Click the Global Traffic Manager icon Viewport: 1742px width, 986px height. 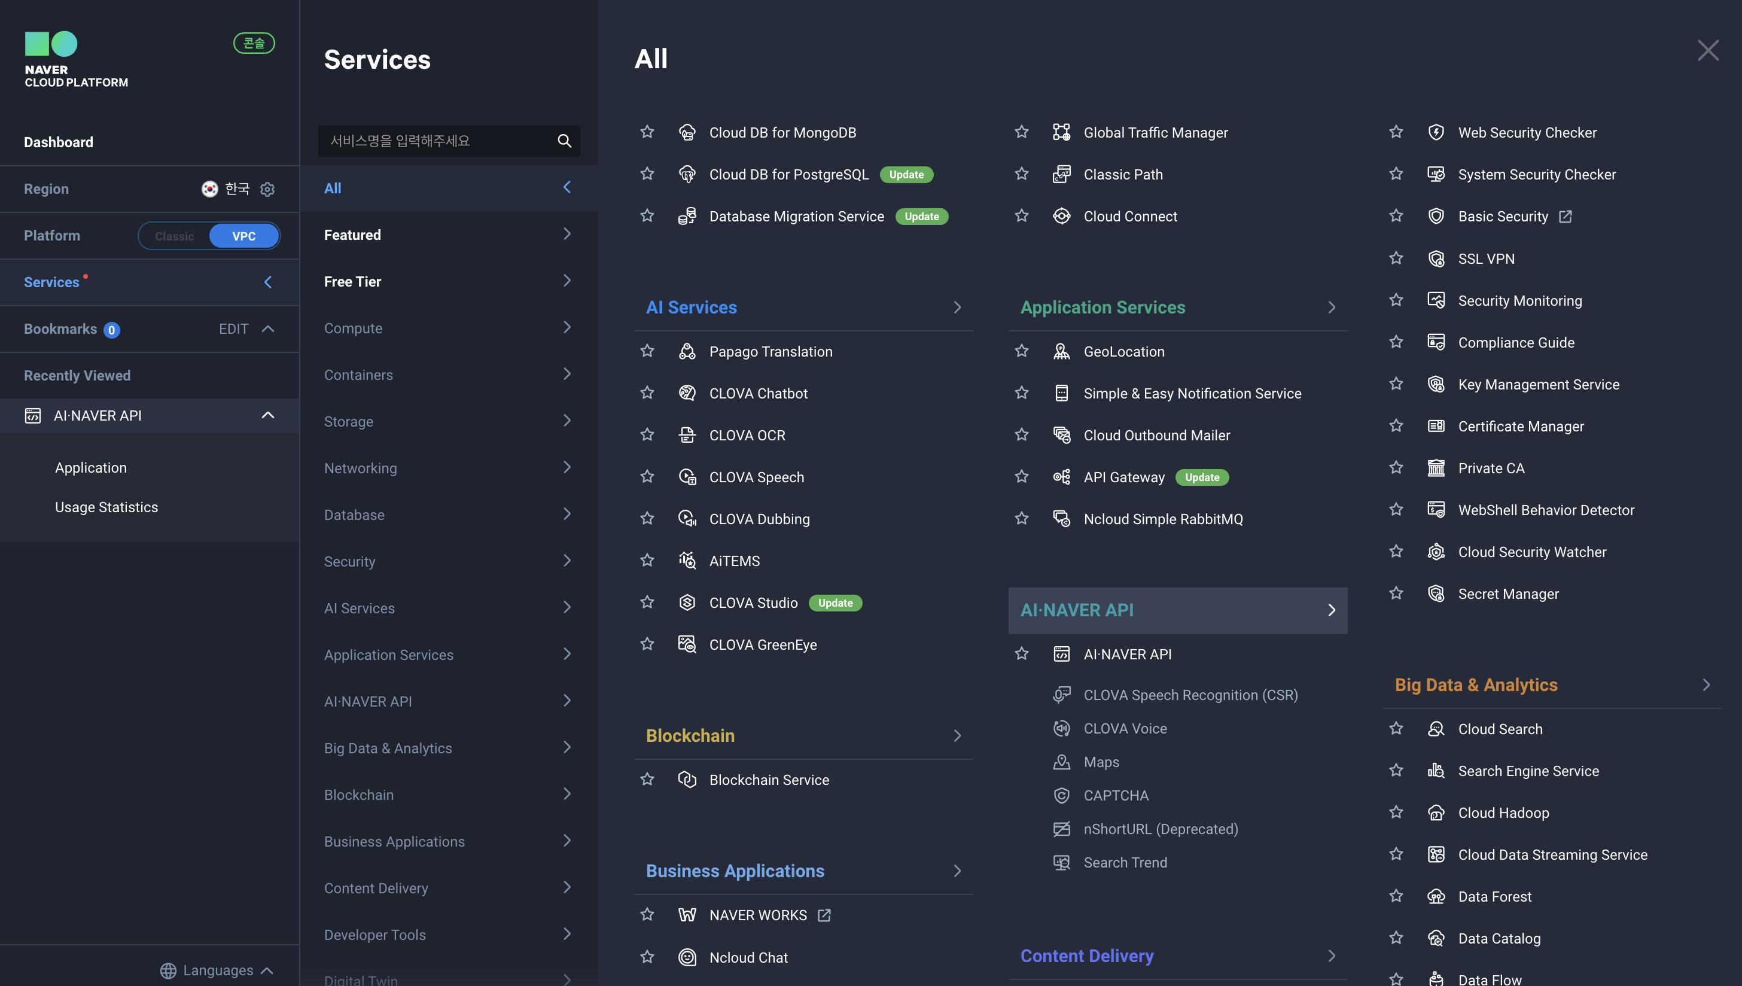[1061, 132]
